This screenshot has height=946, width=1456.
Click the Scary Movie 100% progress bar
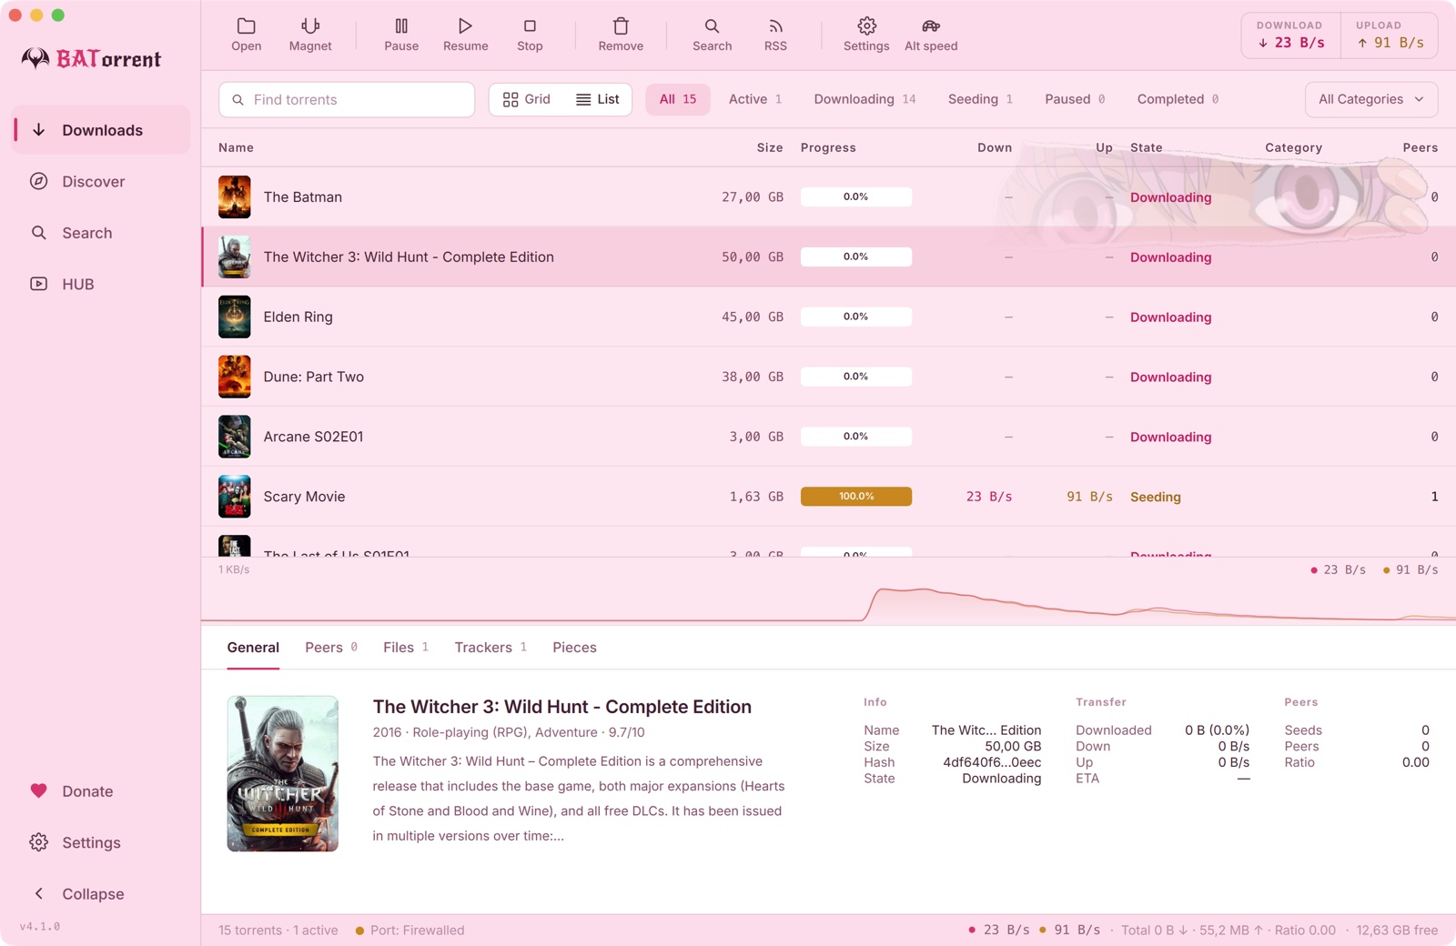855,497
